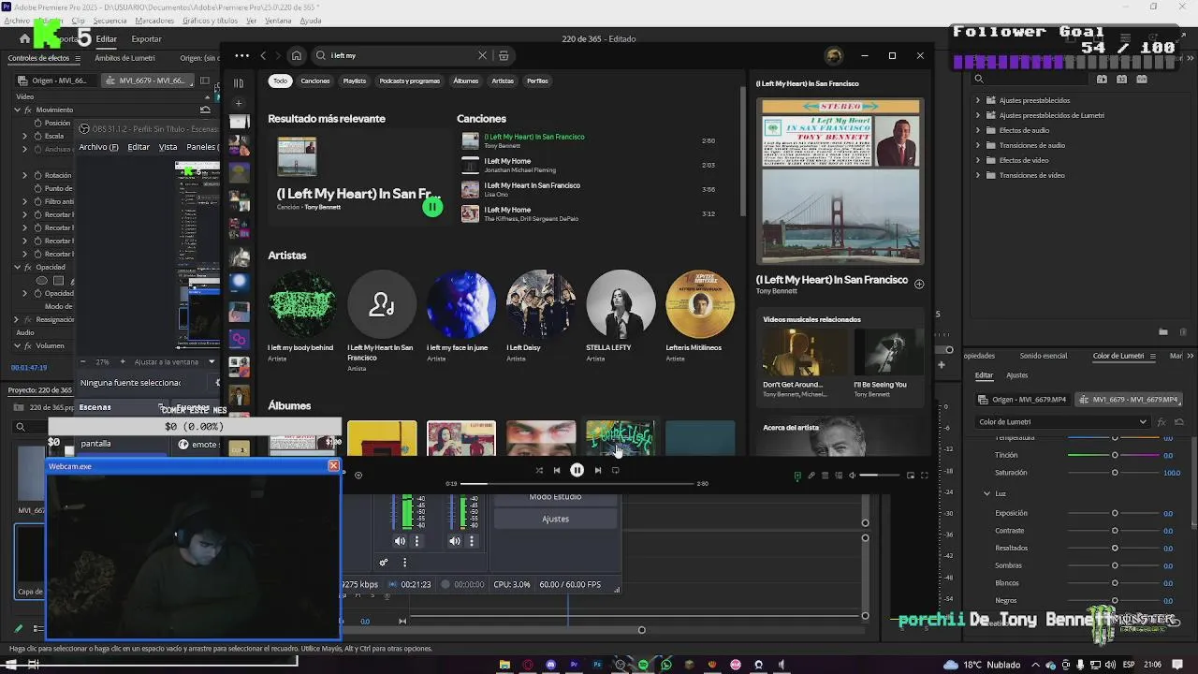
Task: Enter Spotify fullscreen mode icon
Action: click(924, 476)
